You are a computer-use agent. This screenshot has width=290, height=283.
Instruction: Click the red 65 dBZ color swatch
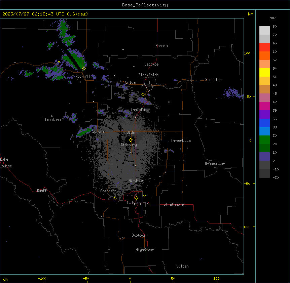(264, 47)
